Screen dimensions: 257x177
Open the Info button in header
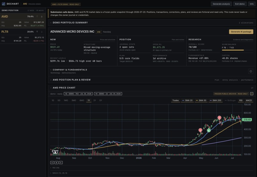coord(252,4)
